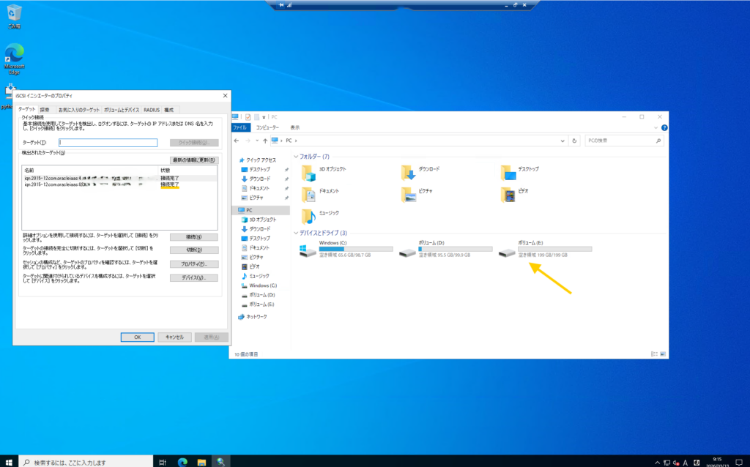Launch Microsoft Edge from the desktop shortcut
This screenshot has width=750, height=467.
click(x=14, y=56)
